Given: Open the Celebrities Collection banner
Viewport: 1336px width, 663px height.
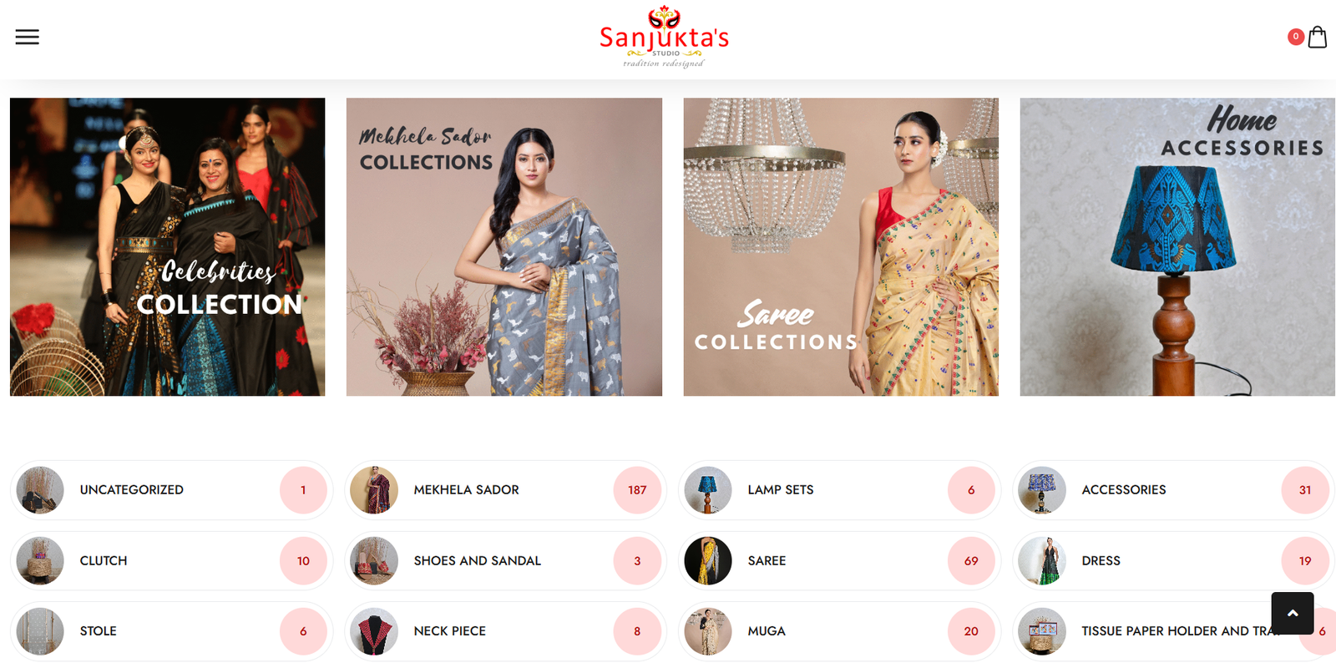Looking at the screenshot, I should (168, 247).
